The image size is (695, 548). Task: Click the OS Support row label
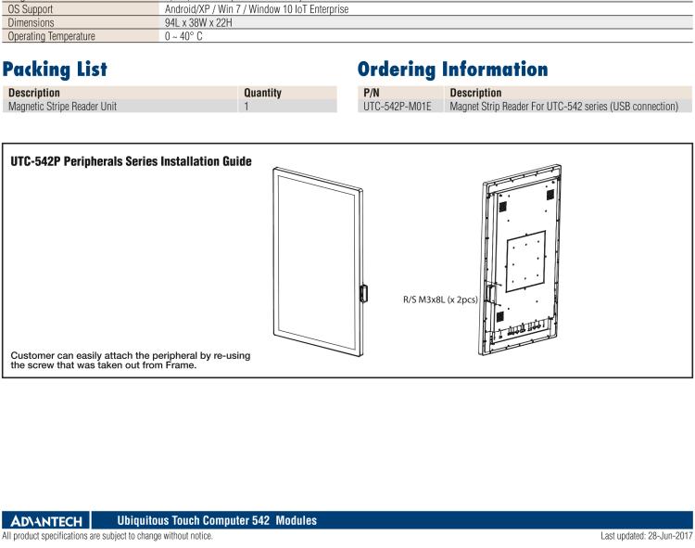click(x=32, y=8)
